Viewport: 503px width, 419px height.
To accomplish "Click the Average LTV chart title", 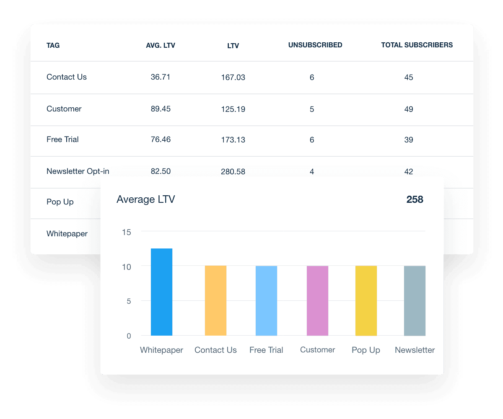I will [x=145, y=199].
